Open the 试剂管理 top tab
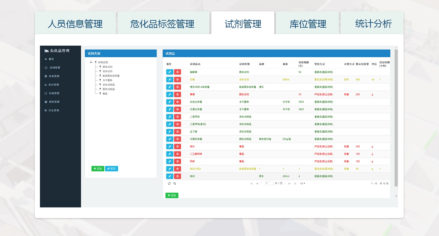 243,23
